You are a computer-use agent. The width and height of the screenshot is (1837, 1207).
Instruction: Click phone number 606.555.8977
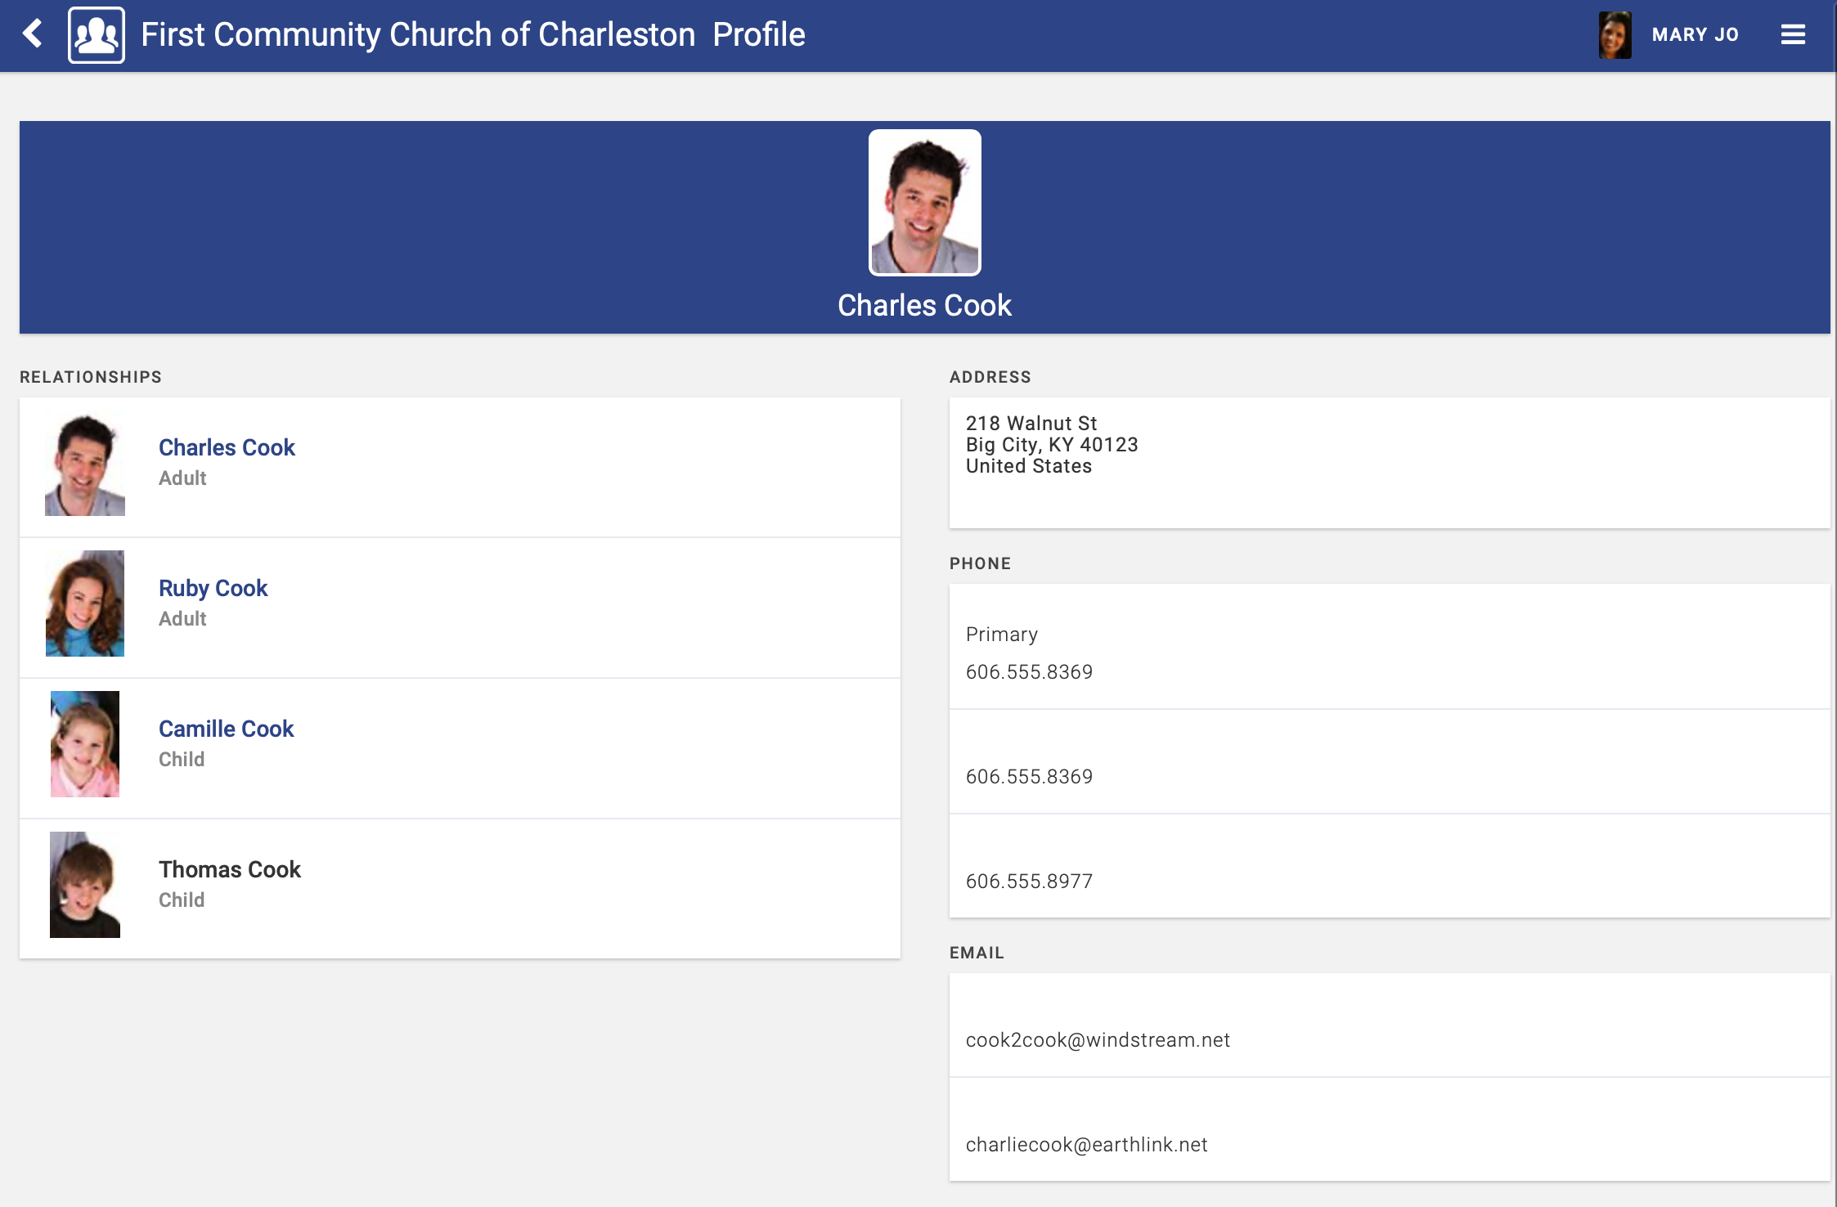point(1029,881)
